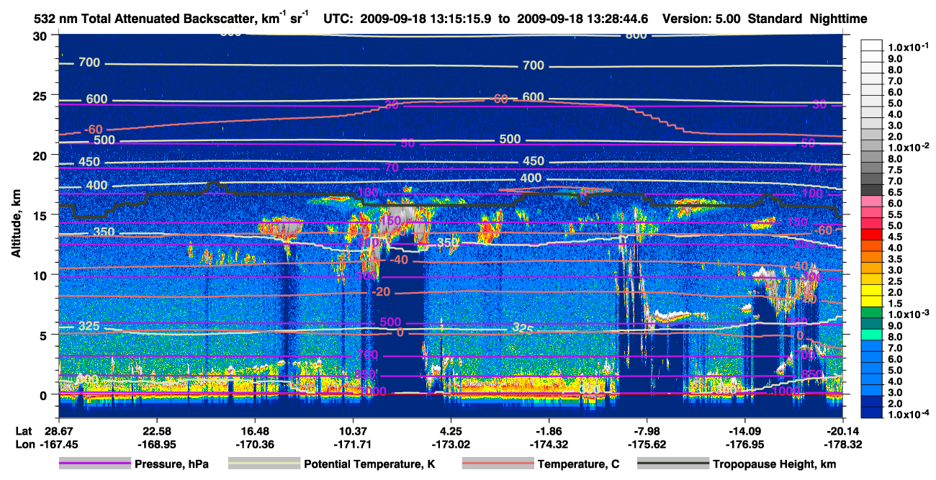The width and height of the screenshot is (936, 480).
Task: Click latitude value 28.67
Action: [x=58, y=430]
